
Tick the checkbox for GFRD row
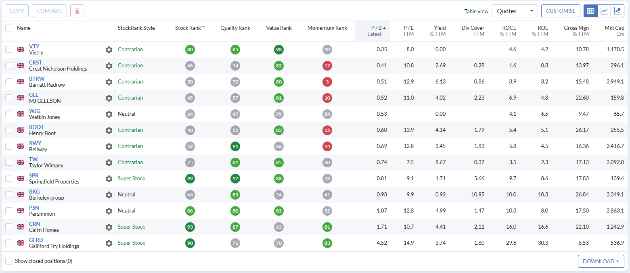[8, 243]
